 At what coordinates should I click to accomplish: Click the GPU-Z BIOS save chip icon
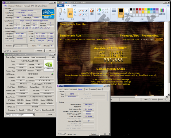(52, 74)
